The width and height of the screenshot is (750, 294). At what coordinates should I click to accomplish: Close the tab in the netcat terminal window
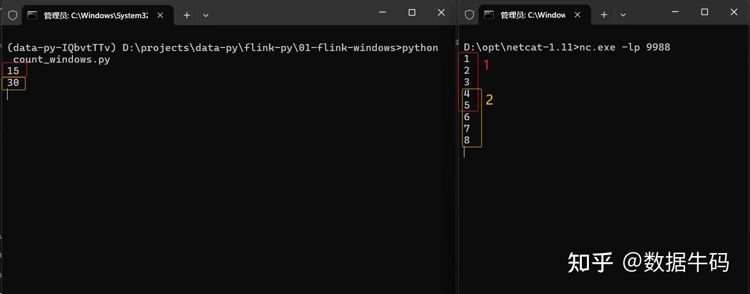tap(577, 15)
